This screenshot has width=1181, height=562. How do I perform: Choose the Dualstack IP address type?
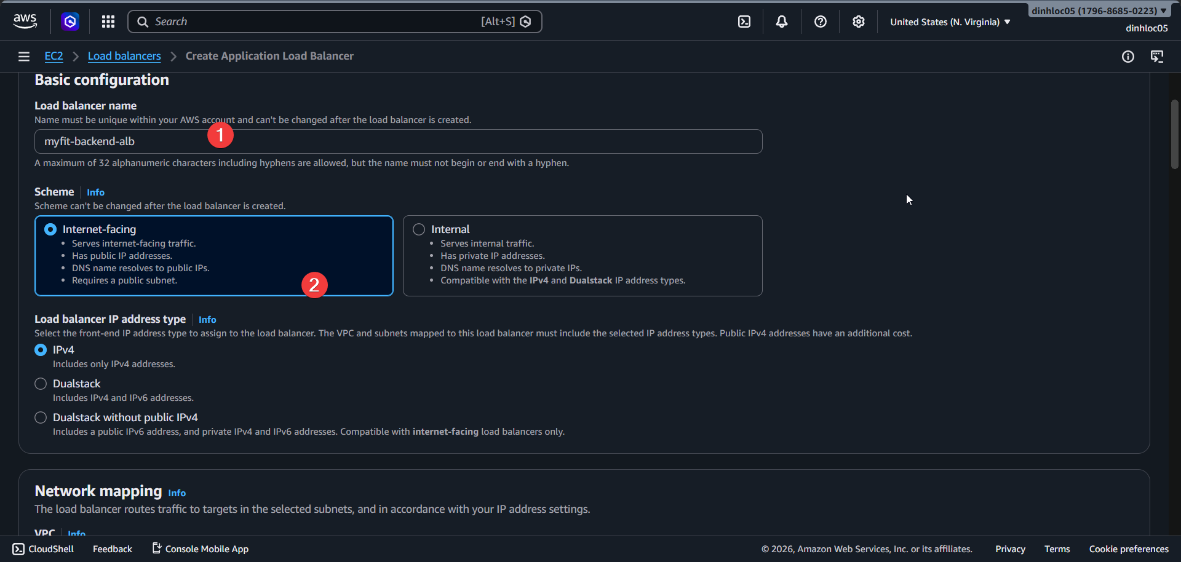[x=40, y=383]
